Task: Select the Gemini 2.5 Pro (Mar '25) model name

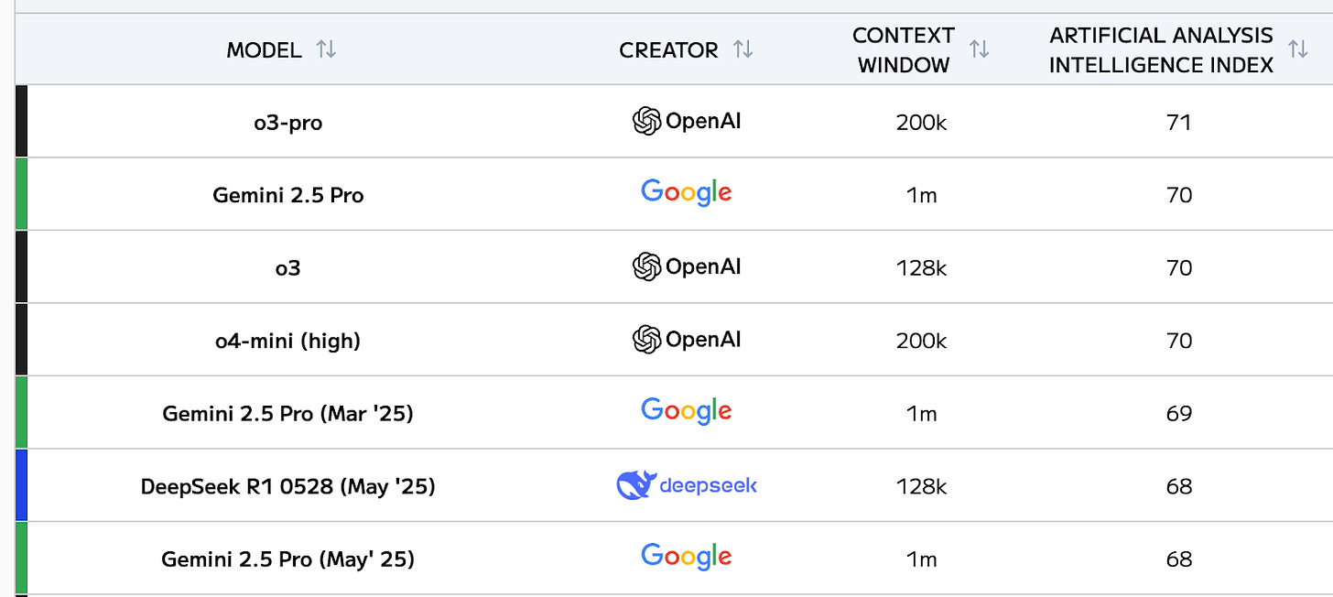Action: (x=287, y=414)
